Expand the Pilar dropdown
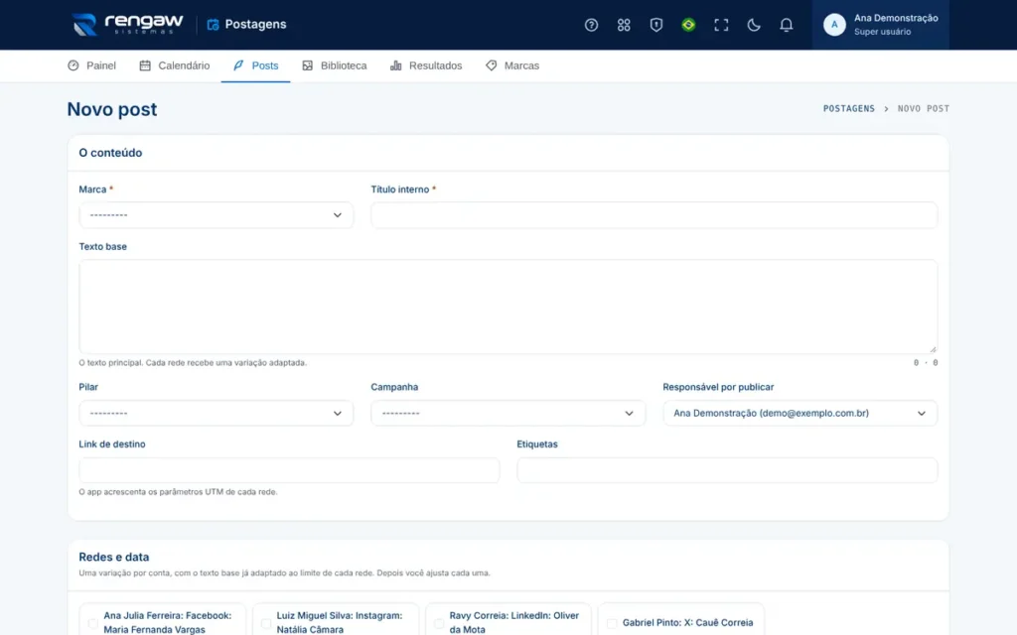 coord(216,413)
